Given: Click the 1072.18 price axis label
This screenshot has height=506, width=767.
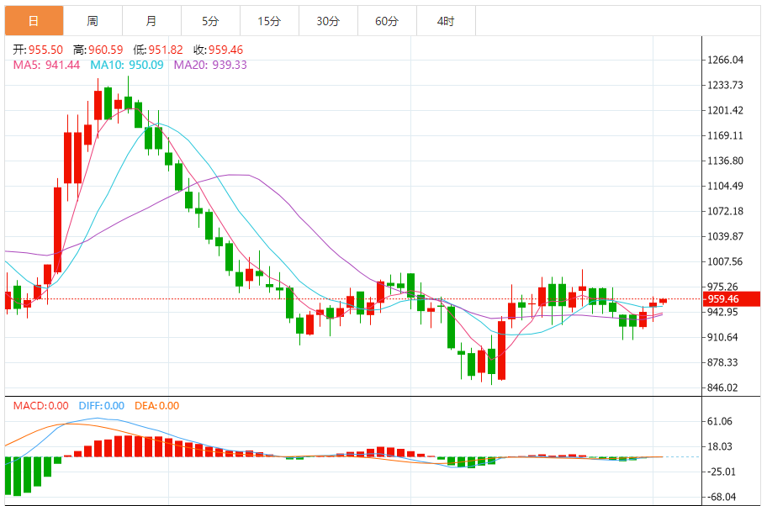Looking at the screenshot, I should tap(725, 211).
